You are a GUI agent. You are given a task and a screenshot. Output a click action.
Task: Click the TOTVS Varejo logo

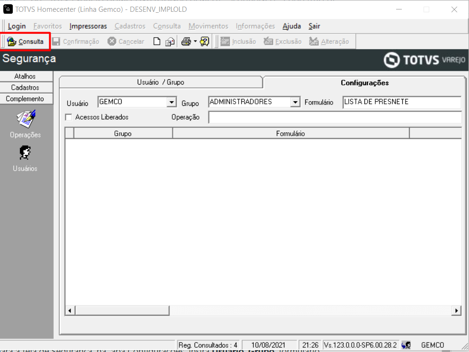tap(425, 60)
